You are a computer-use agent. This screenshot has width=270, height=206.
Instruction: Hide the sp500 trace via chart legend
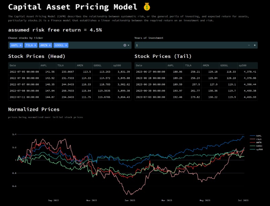pyautogui.click(x=259, y=149)
